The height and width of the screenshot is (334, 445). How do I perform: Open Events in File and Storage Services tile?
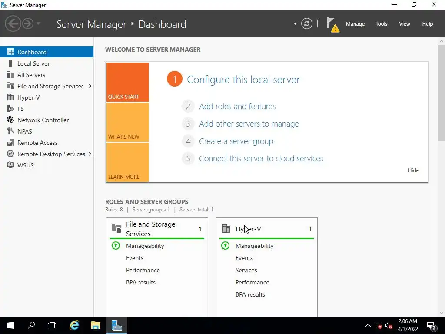135,258
